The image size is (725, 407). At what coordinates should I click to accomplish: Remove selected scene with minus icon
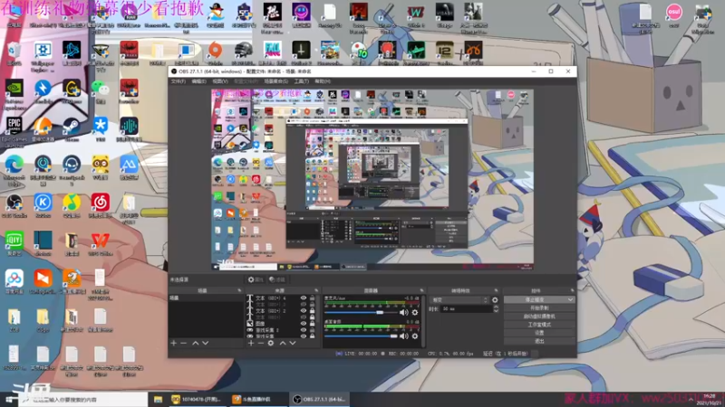(x=184, y=344)
